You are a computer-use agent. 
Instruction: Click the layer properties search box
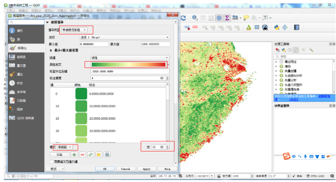[x=26, y=22]
